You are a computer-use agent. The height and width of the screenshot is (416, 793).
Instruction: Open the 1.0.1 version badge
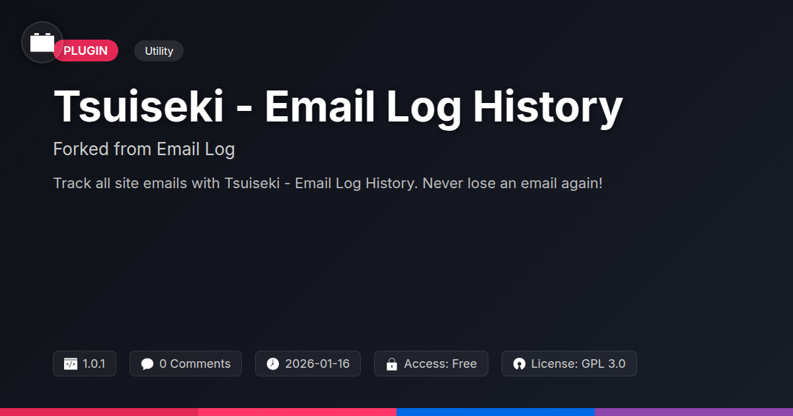[x=85, y=364]
